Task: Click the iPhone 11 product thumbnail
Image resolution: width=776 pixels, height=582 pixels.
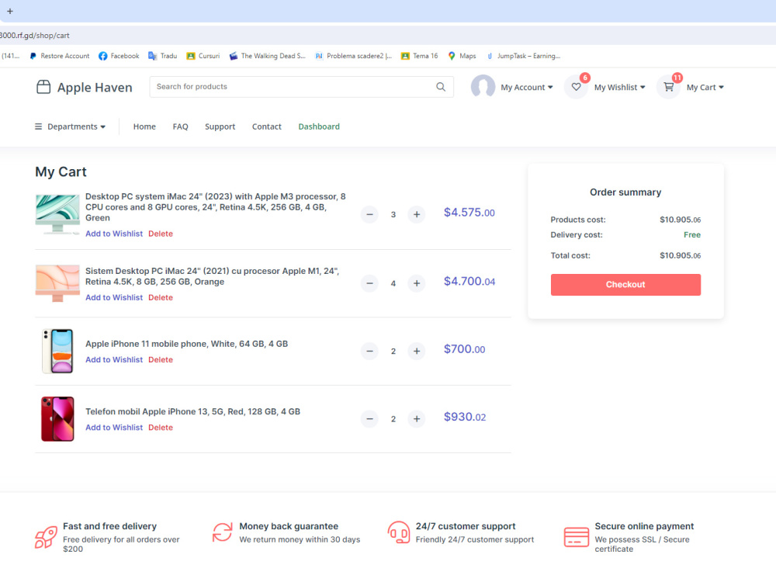Action: (x=57, y=351)
